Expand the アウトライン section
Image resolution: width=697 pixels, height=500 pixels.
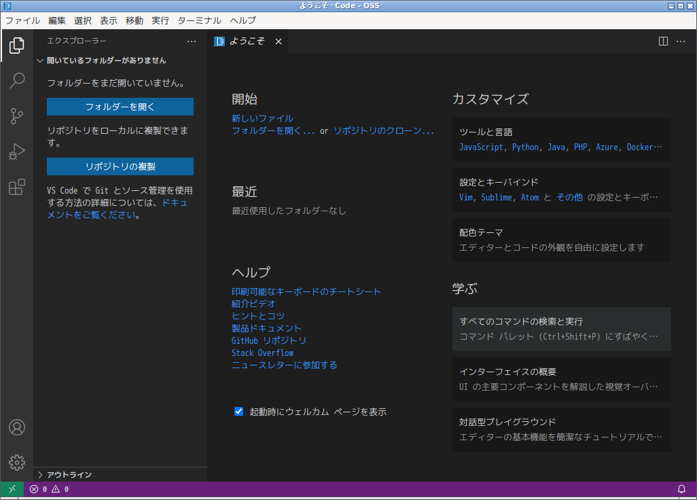tap(120, 475)
